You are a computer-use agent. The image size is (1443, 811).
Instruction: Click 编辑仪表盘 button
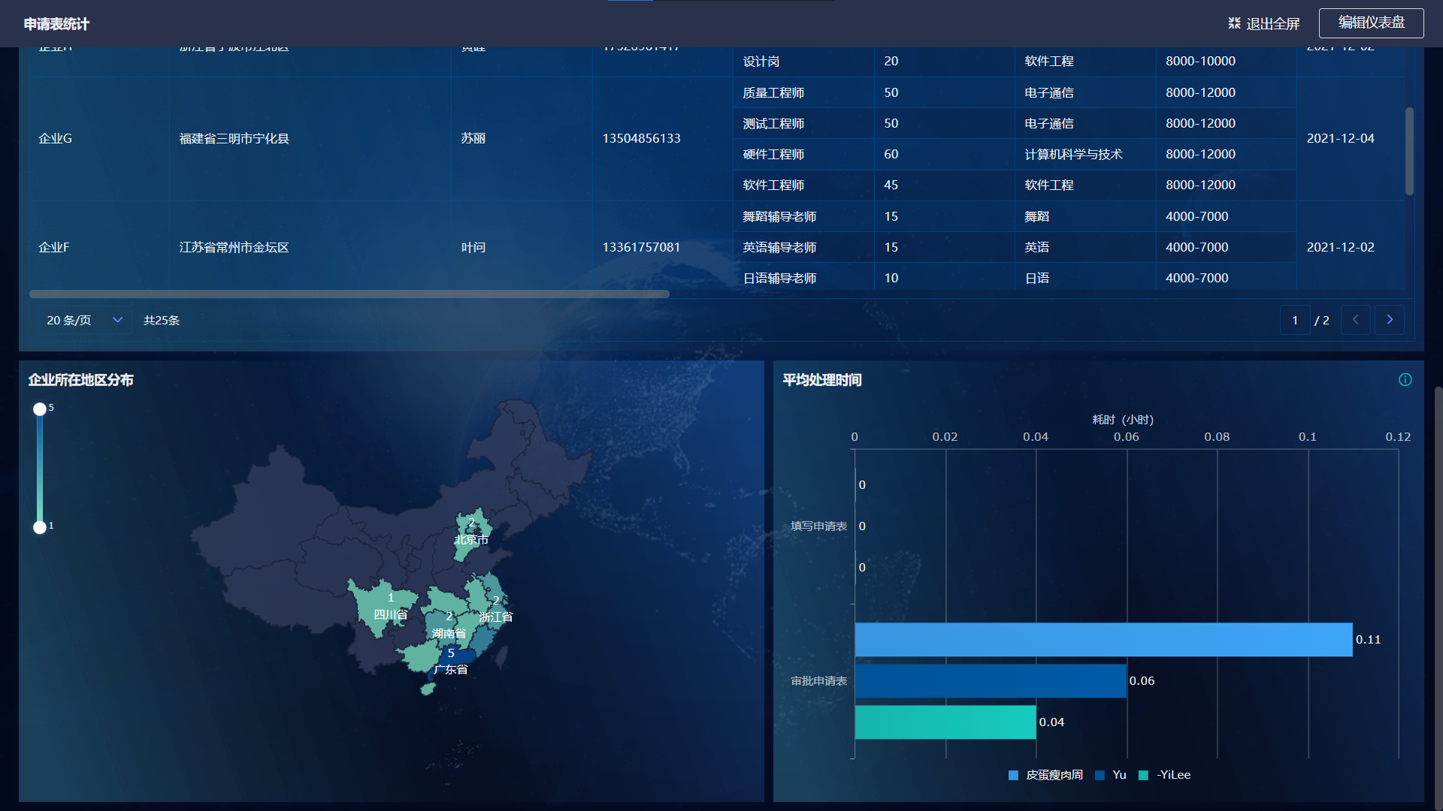pos(1371,23)
